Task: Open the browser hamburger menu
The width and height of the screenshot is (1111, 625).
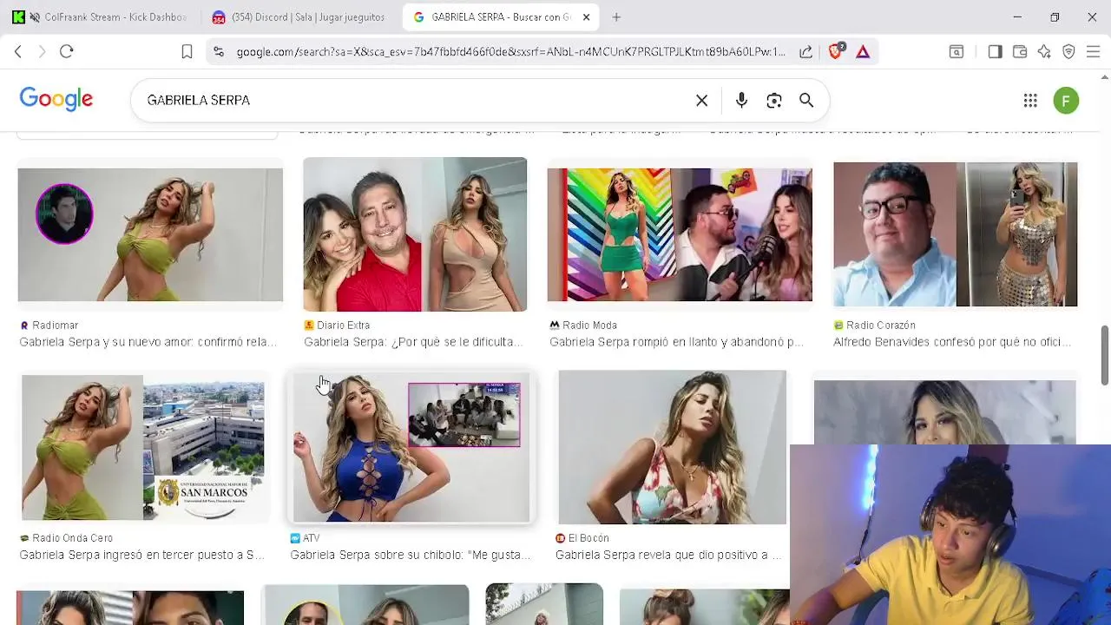Action: click(x=1093, y=52)
